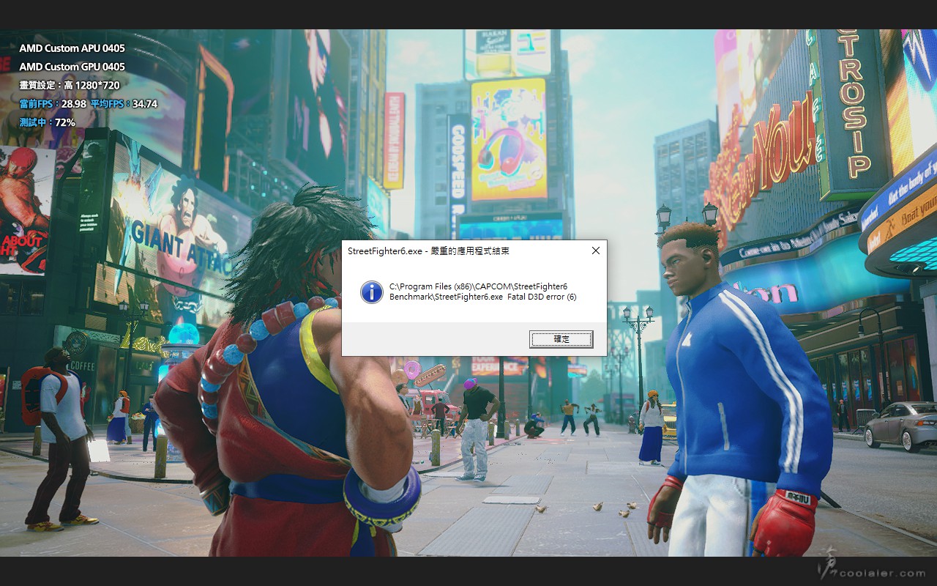Click the 'Fatal D3D error (6)' message text
The height and width of the screenshot is (586, 937).
[542, 297]
